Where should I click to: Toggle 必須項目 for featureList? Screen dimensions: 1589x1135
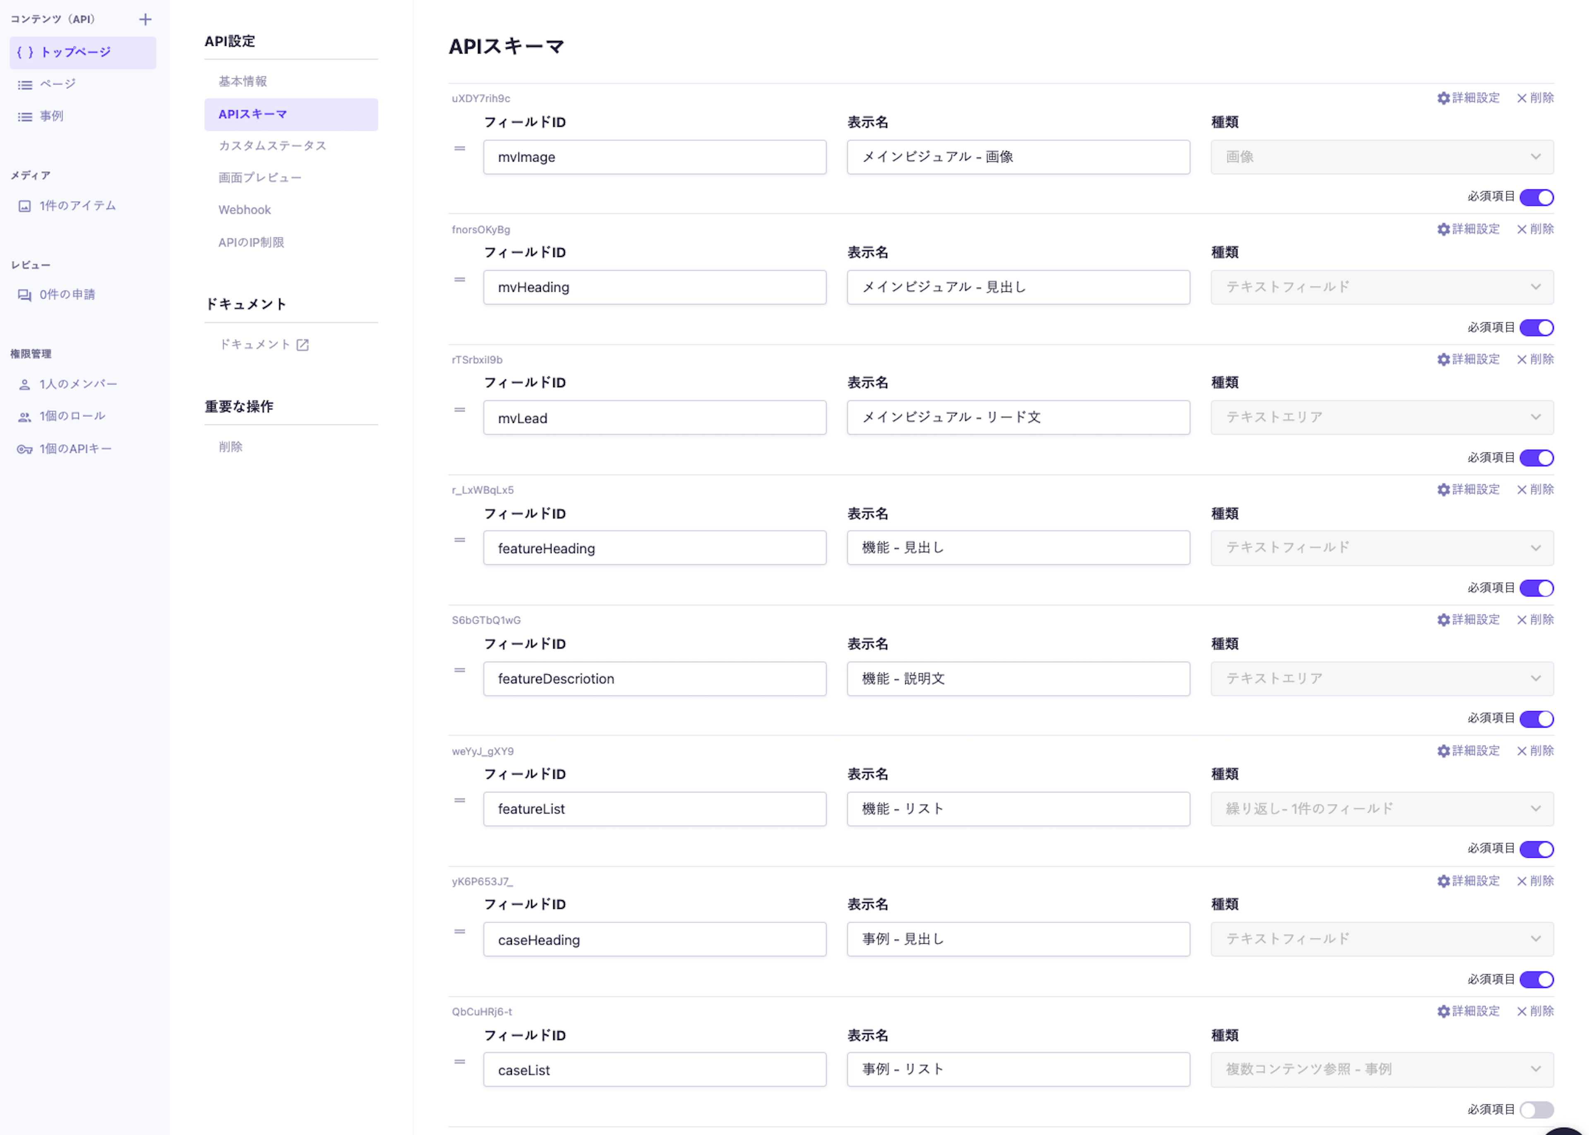(x=1536, y=849)
